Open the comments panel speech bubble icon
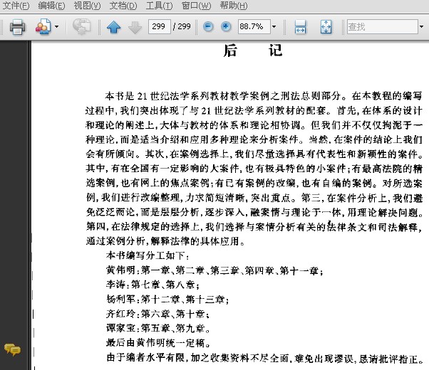The image size is (429, 370). point(12,349)
